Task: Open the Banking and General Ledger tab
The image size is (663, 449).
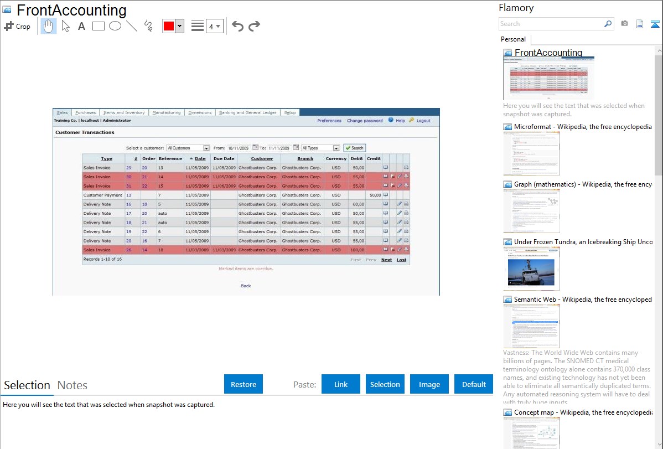Action: (x=248, y=112)
